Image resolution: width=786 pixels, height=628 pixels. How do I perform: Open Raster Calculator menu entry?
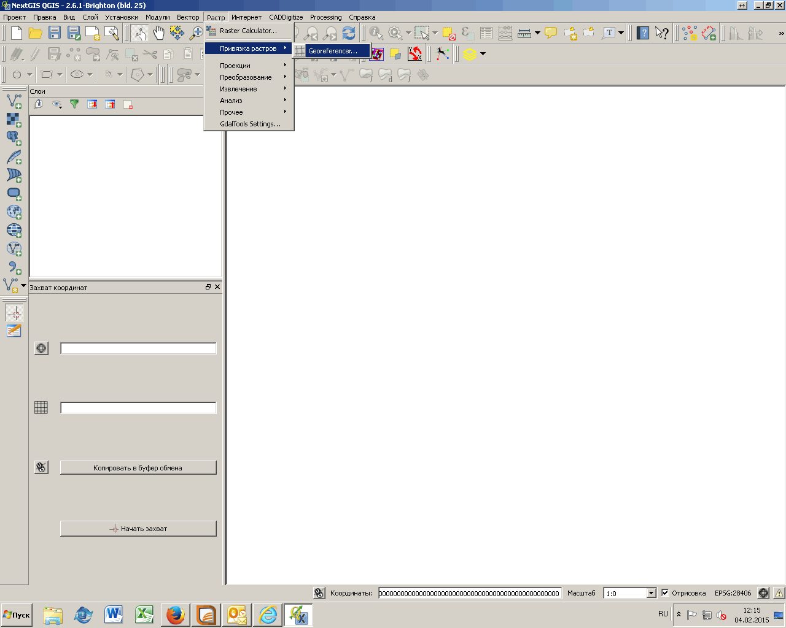[x=248, y=31]
